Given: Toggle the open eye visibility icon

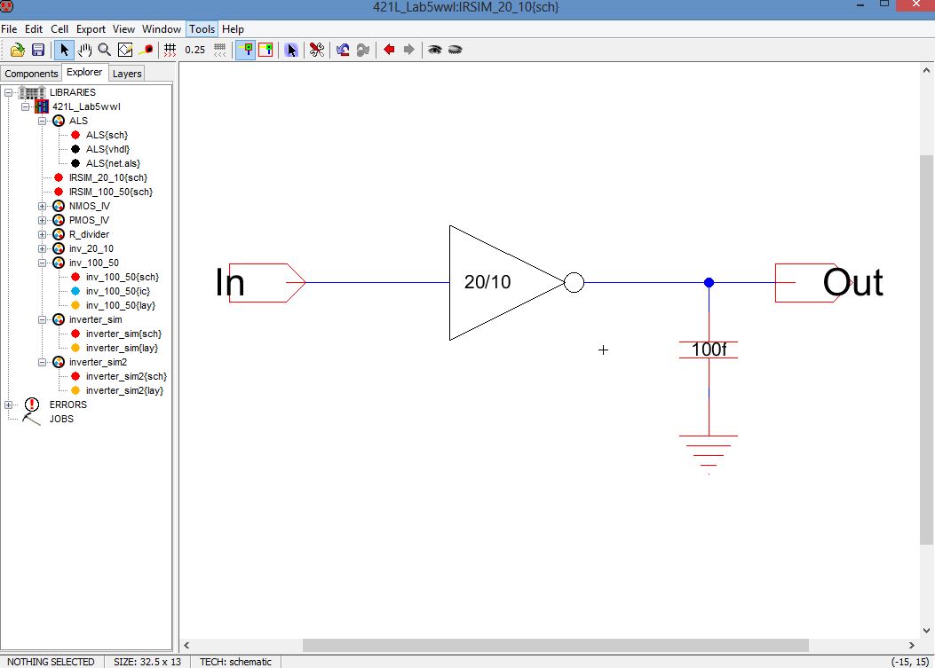Looking at the screenshot, I should click(434, 50).
